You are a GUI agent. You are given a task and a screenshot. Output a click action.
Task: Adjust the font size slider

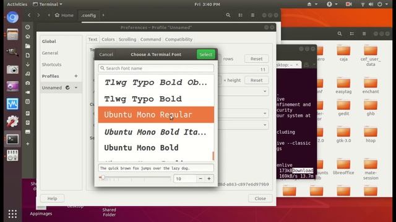[135, 178]
